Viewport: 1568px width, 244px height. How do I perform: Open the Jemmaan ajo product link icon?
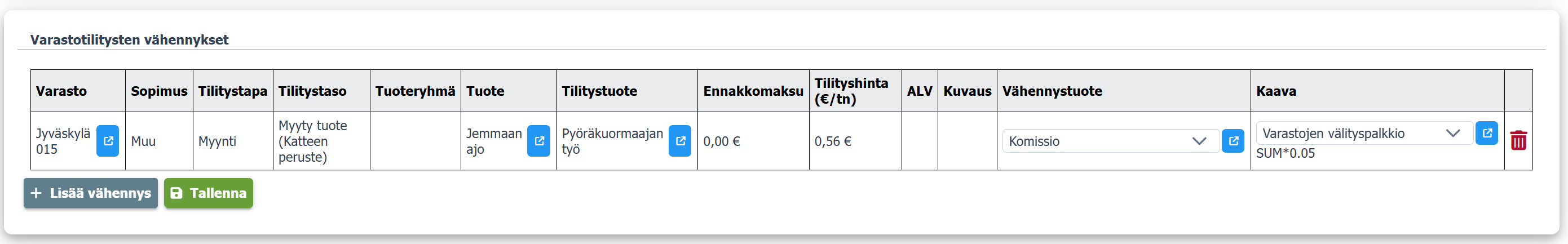[538, 141]
